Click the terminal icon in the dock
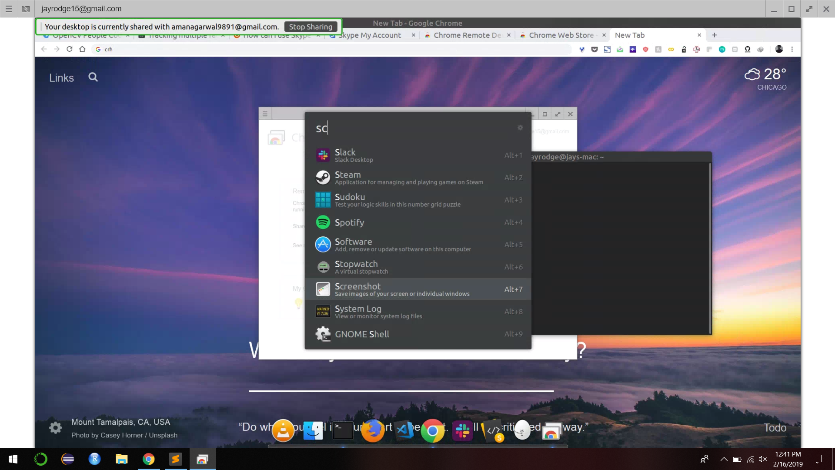The height and width of the screenshot is (470, 835). [x=343, y=430]
